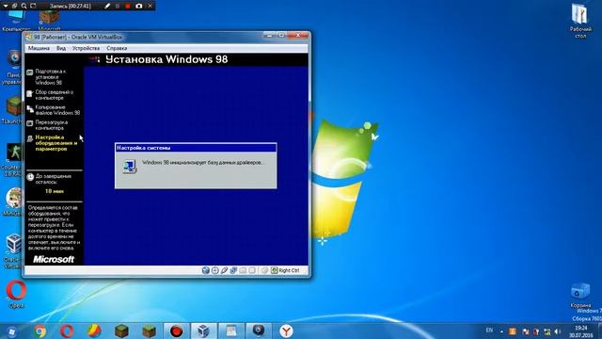Click the recorder magnifier zoom icon
The height and width of the screenshot is (339, 602).
click(x=24, y=6)
